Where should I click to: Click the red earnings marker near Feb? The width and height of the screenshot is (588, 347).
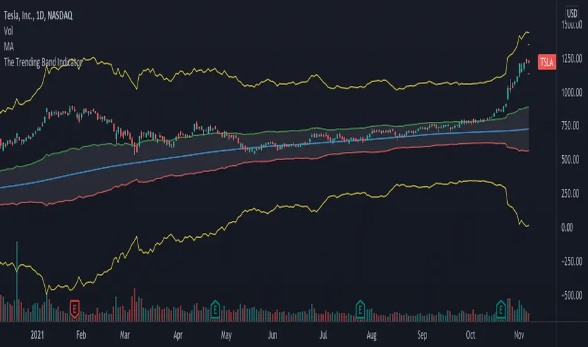pos(74,310)
